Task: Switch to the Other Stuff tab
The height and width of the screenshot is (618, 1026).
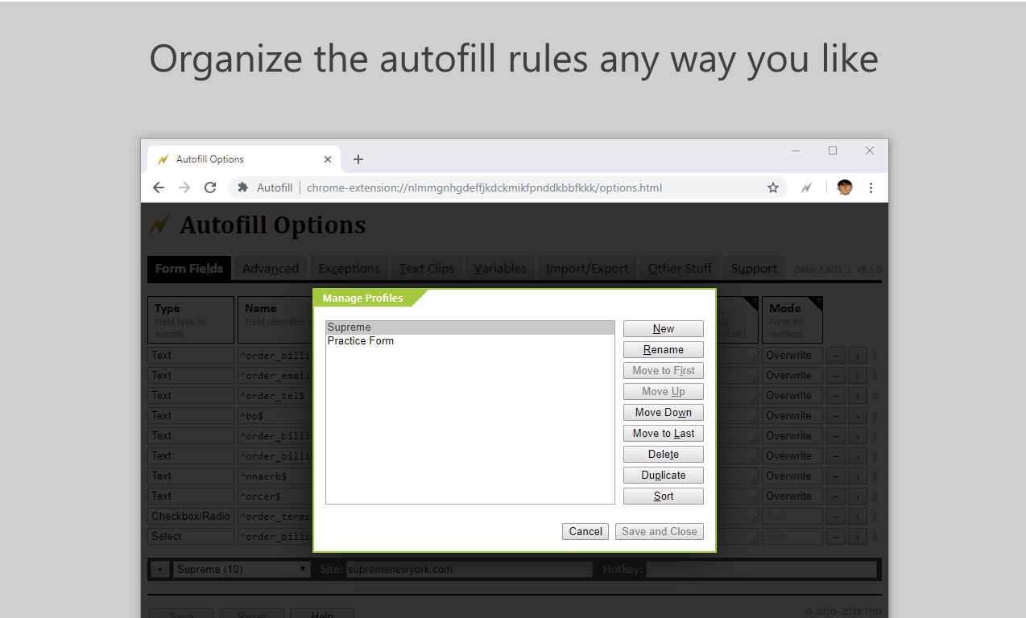Action: [681, 269]
